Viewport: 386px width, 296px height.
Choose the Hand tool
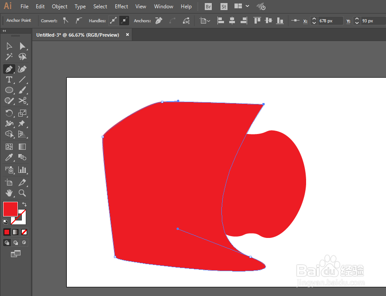coord(9,193)
